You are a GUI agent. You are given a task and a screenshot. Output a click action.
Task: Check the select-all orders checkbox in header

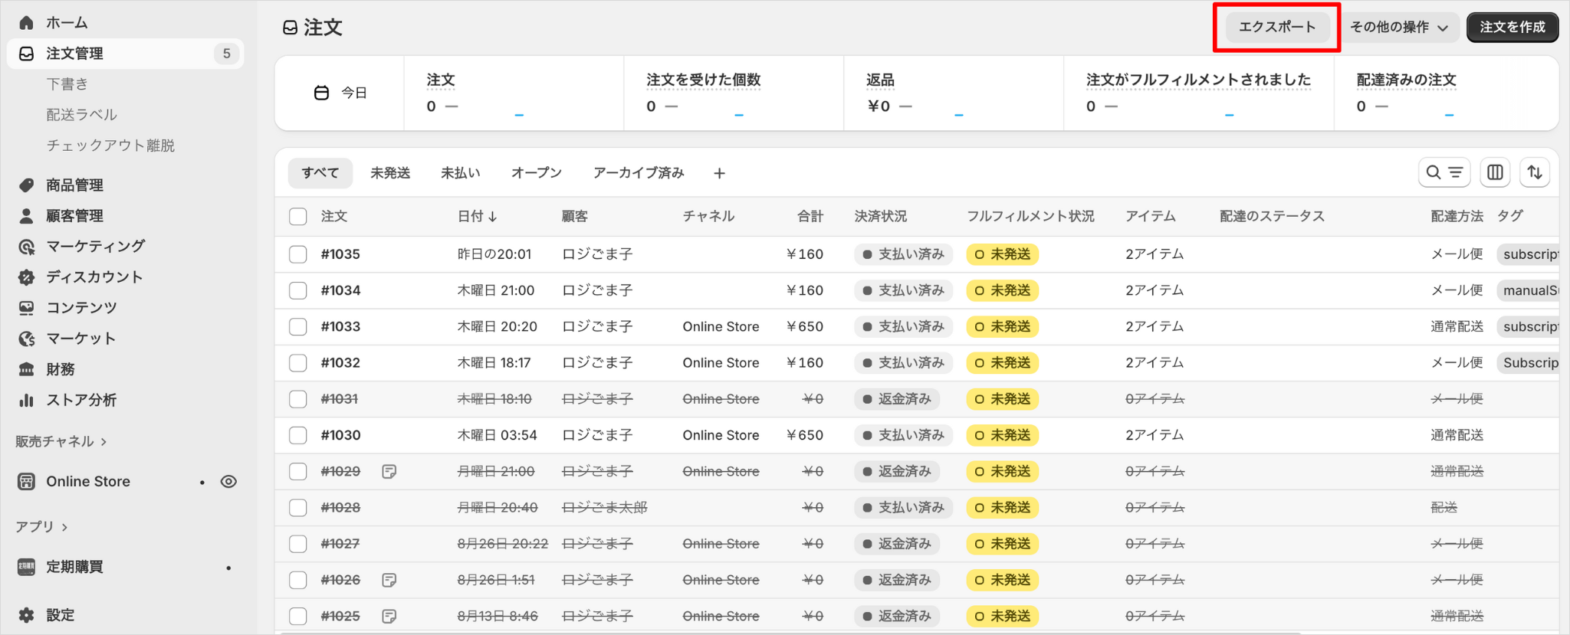tap(298, 217)
